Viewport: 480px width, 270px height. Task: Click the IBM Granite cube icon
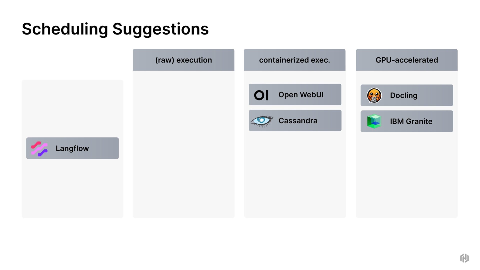[x=374, y=121]
